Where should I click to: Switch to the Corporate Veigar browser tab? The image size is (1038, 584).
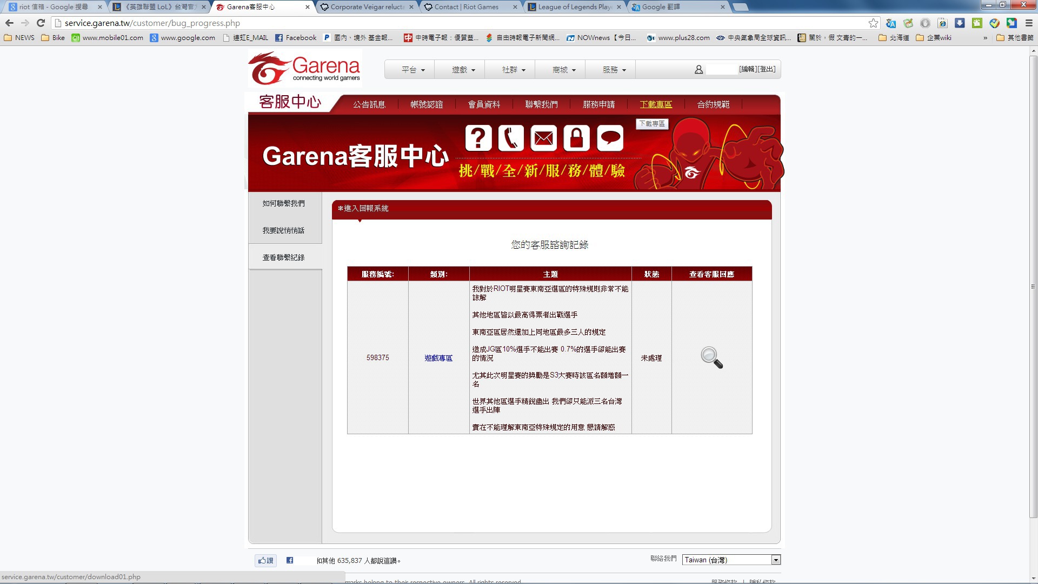tap(368, 7)
